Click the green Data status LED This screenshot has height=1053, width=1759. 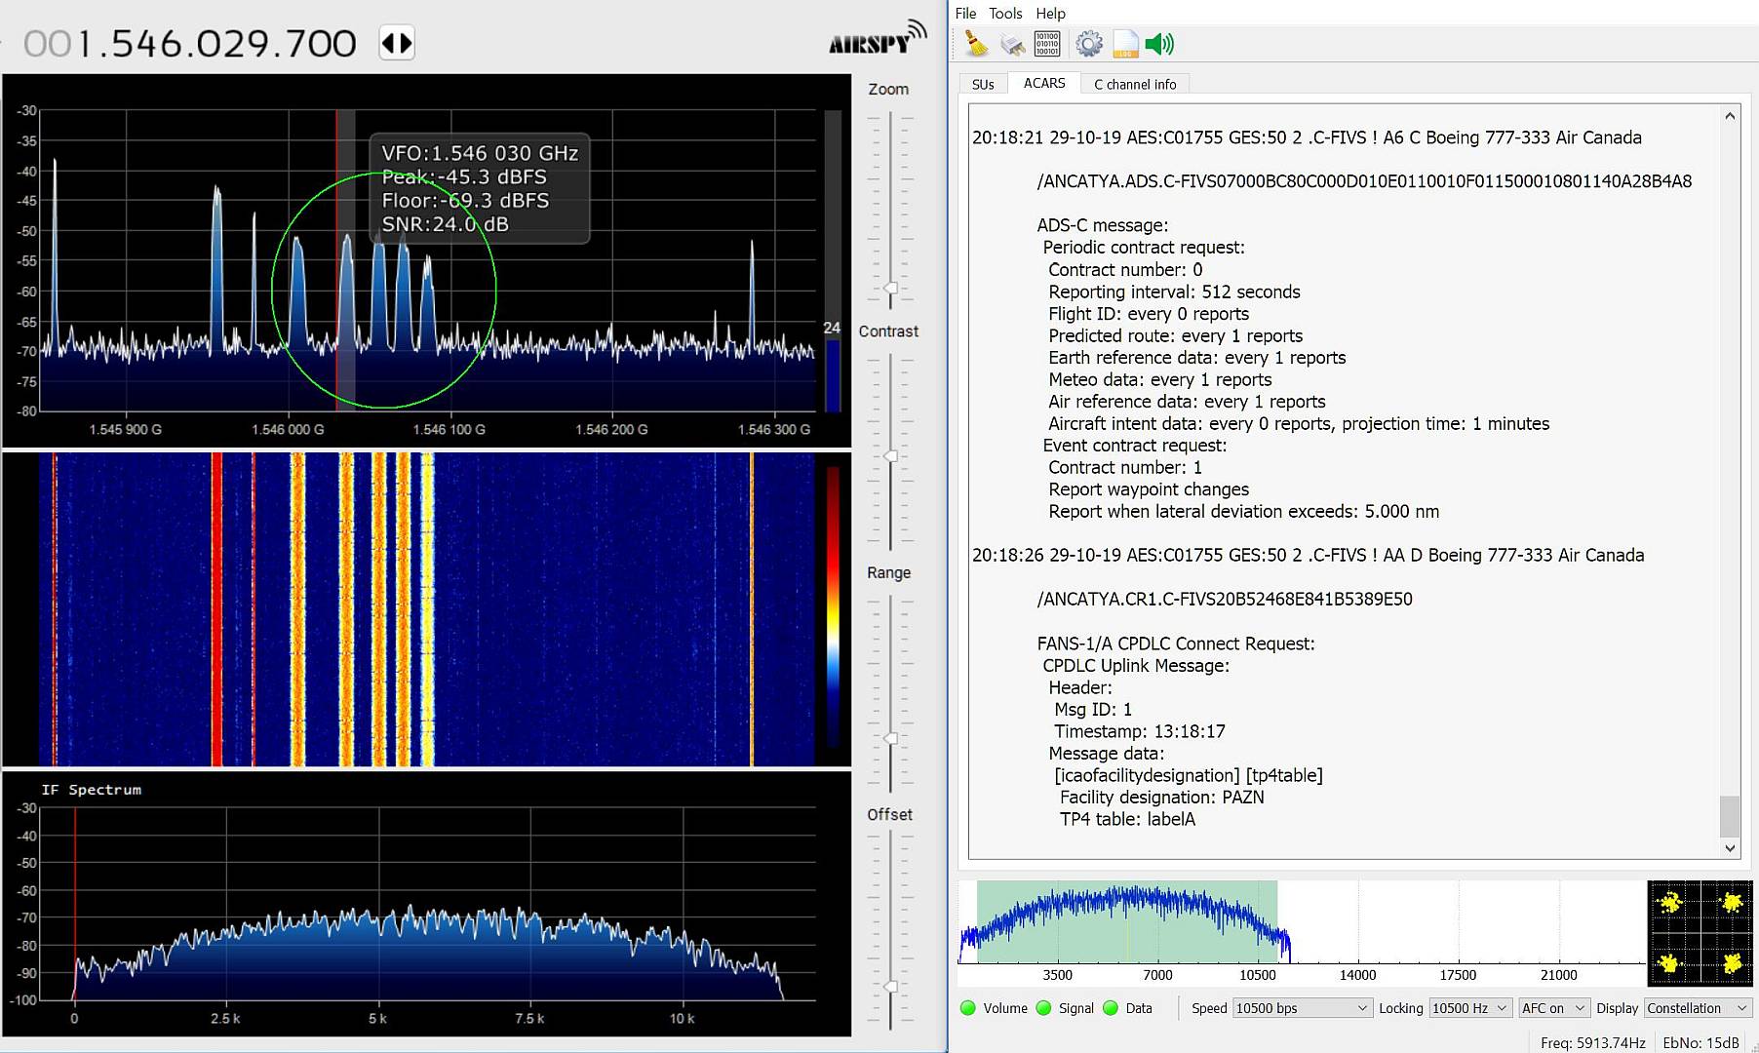click(x=1110, y=1008)
